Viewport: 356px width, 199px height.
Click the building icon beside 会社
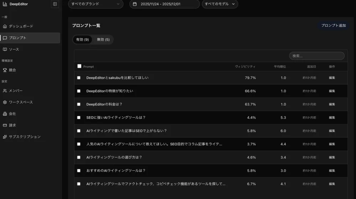click(x=5, y=114)
